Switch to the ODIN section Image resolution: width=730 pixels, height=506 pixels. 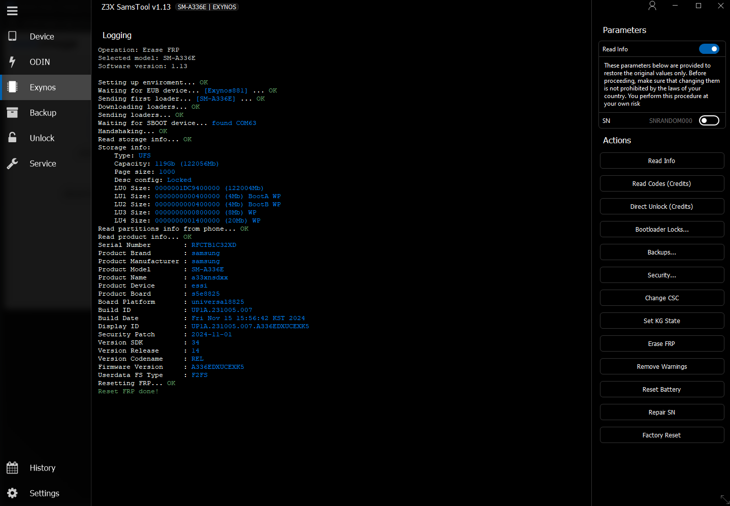click(x=46, y=62)
